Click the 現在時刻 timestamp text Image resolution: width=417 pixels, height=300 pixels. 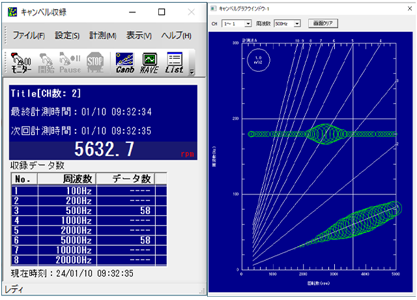pyautogui.click(x=72, y=273)
